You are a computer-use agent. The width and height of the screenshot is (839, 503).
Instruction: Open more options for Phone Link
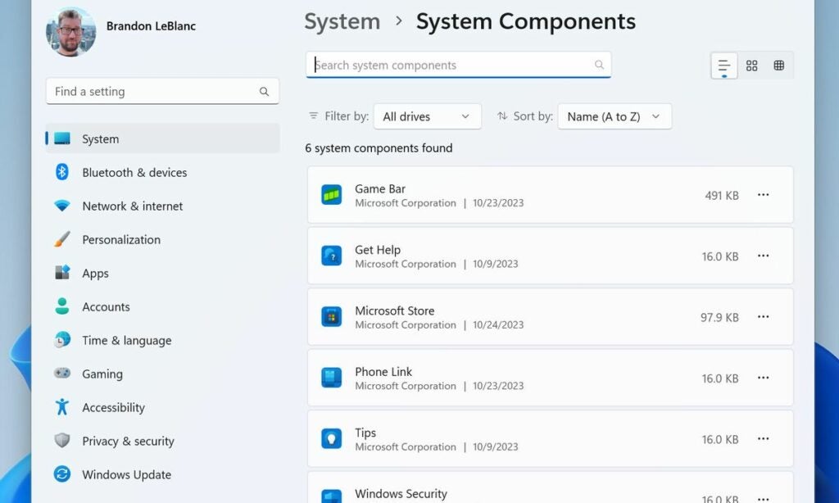[x=763, y=378]
